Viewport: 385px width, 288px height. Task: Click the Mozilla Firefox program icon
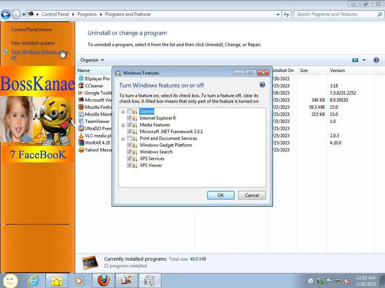click(x=81, y=107)
